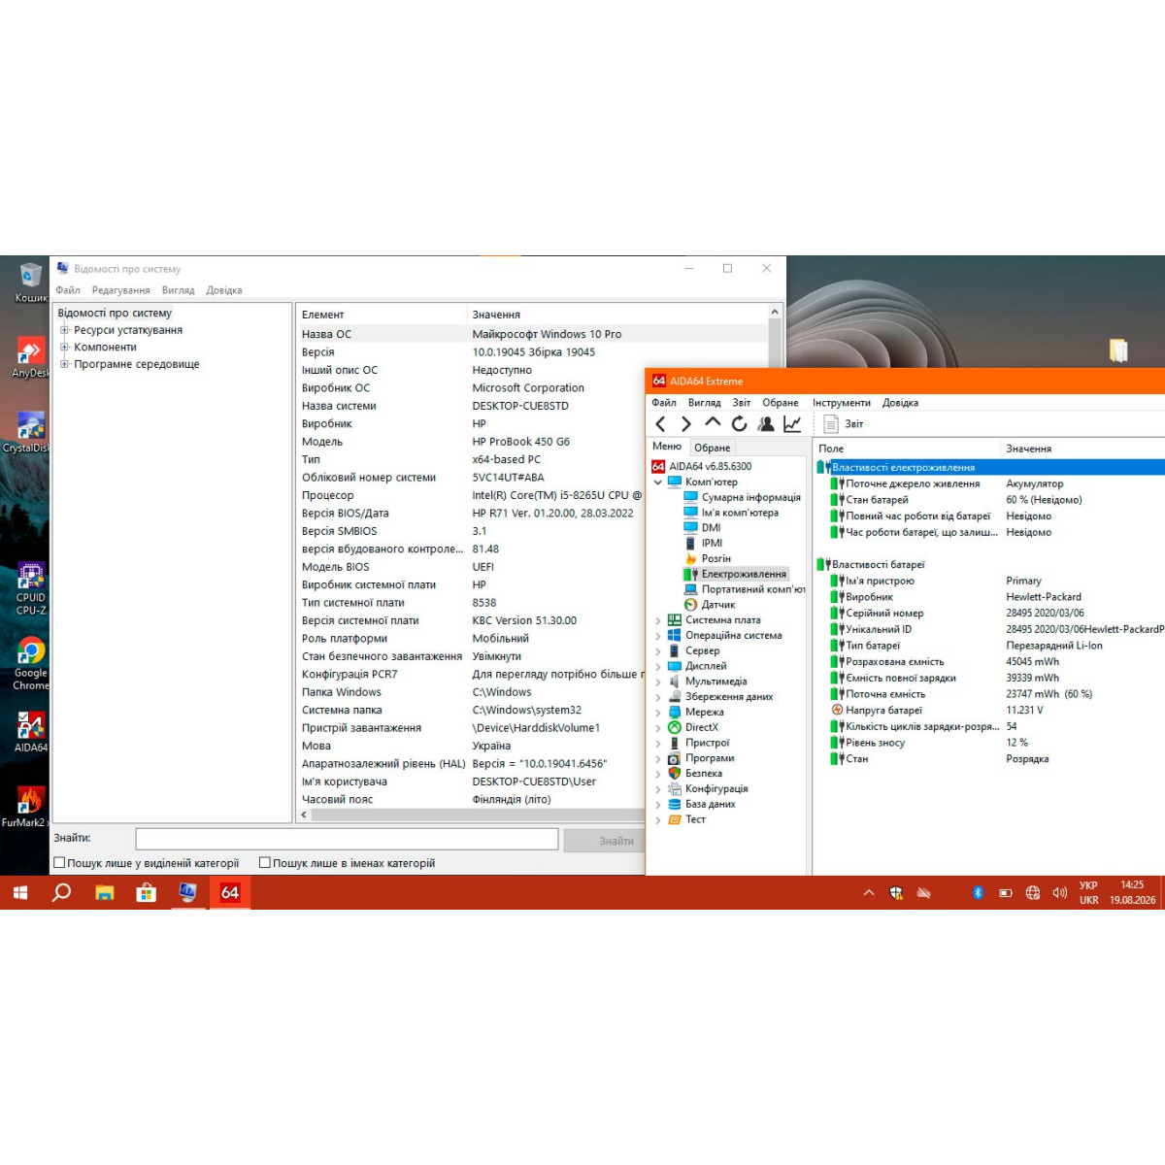
Task: Expand the Мультимедіа tree node
Action: tap(658, 682)
